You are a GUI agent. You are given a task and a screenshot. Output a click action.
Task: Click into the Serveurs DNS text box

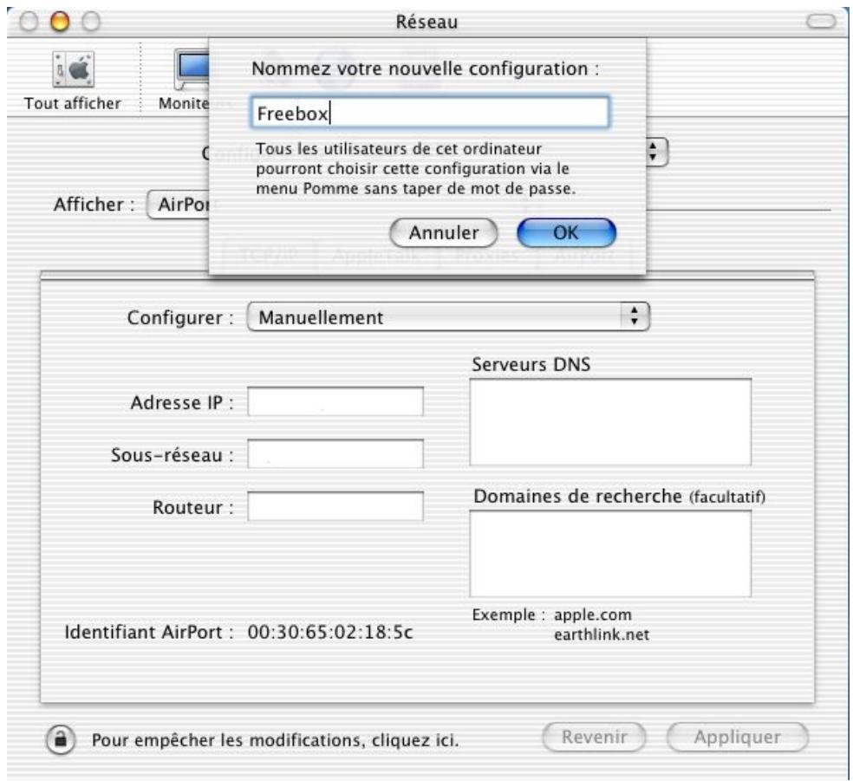pos(610,422)
